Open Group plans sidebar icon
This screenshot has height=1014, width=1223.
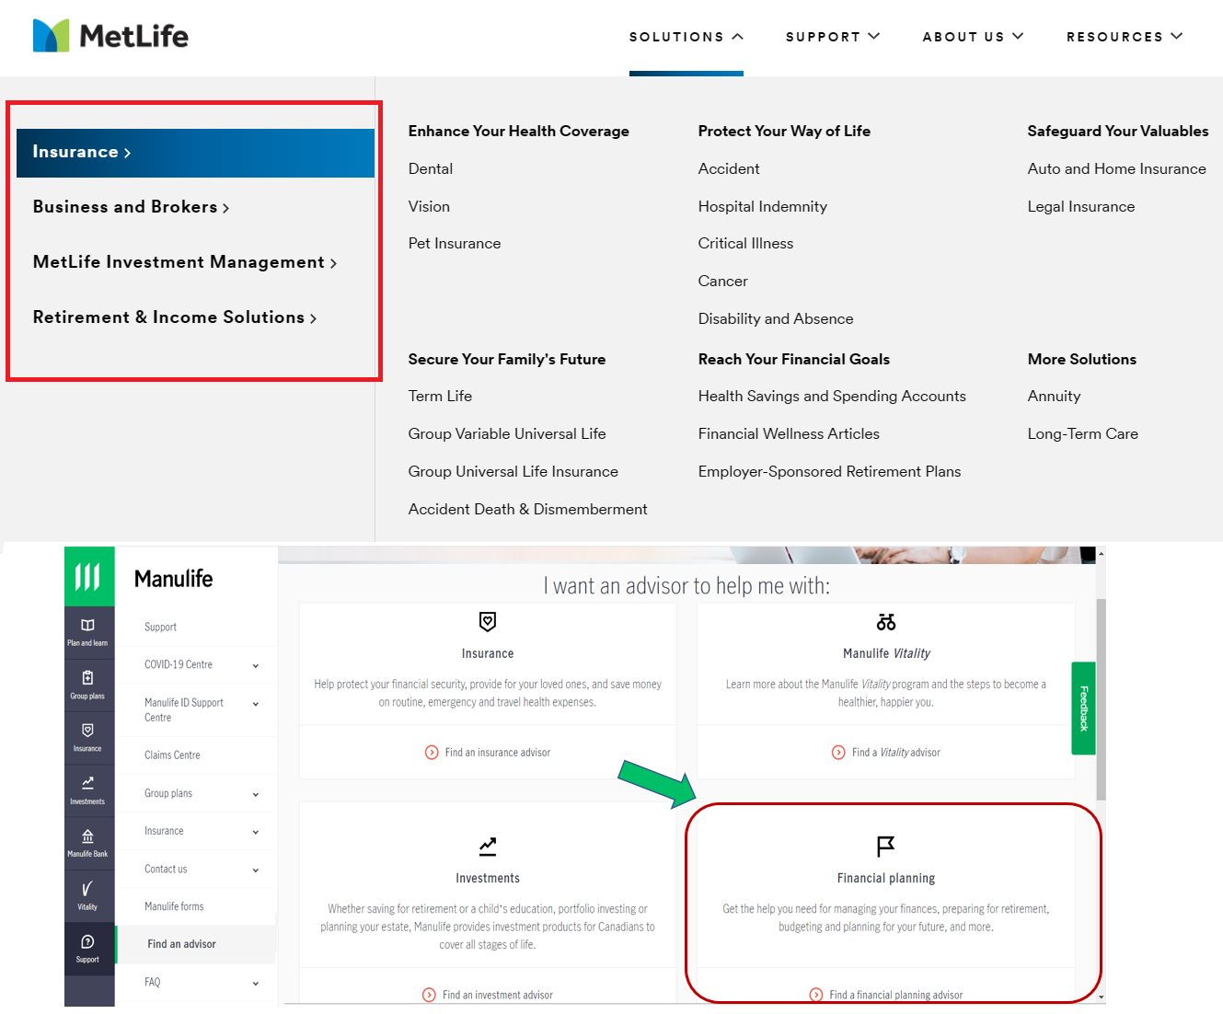point(87,685)
